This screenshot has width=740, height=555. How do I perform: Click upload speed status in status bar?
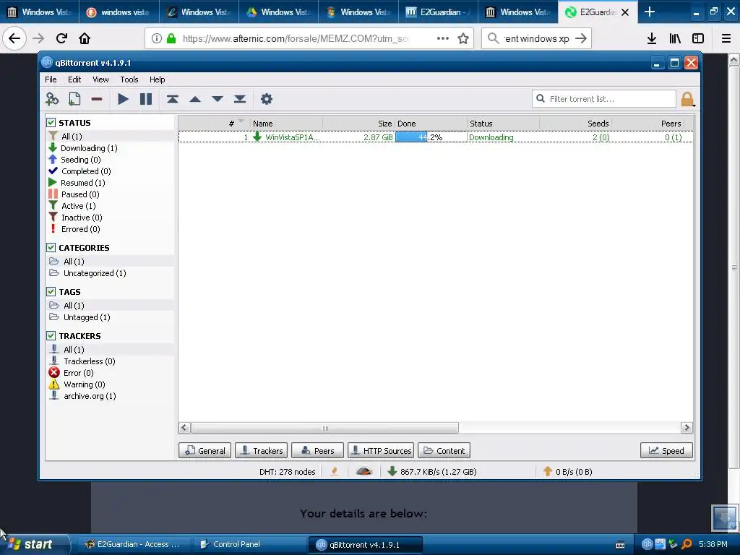[568, 471]
